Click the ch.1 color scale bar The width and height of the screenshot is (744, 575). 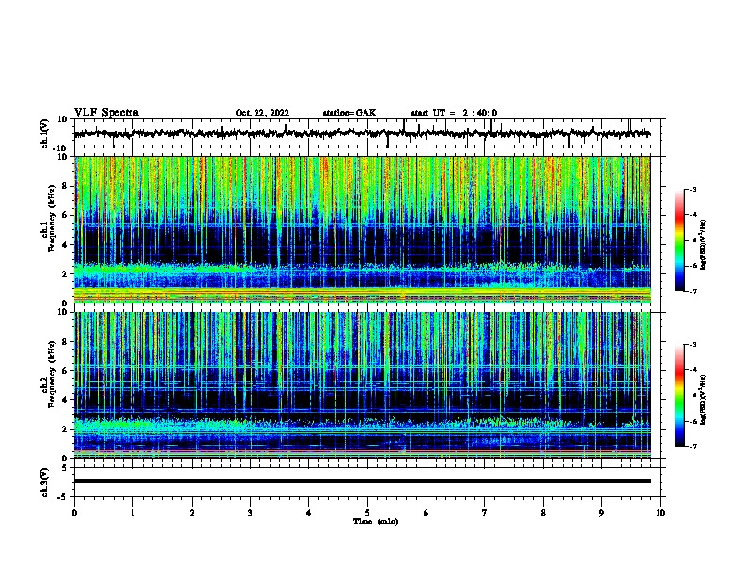click(679, 241)
